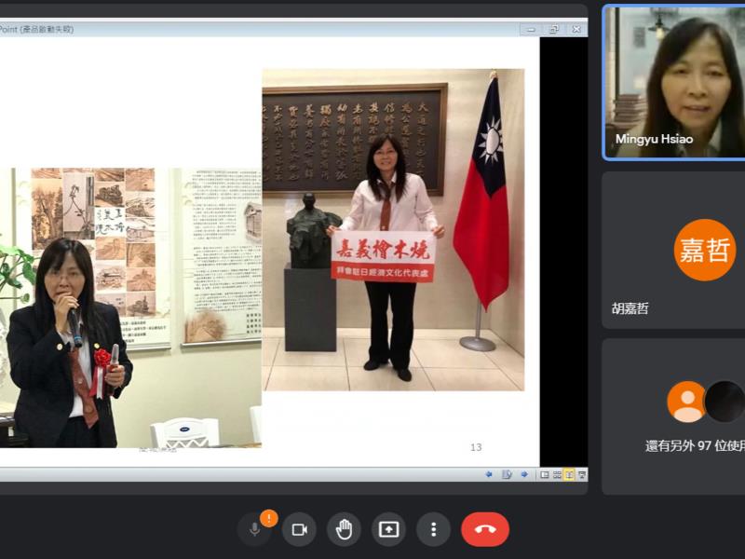Switch to Normal view in PowerPoint status bar
This screenshot has height=559, width=745.
pos(545,474)
